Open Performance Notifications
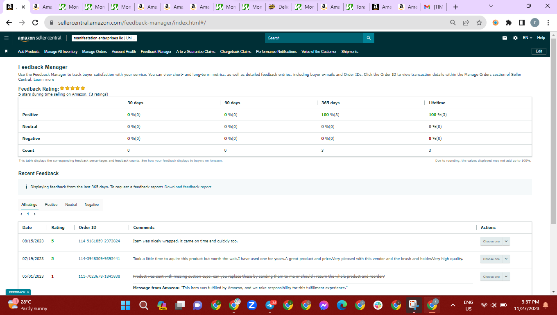The width and height of the screenshot is (557, 315). (x=276, y=52)
